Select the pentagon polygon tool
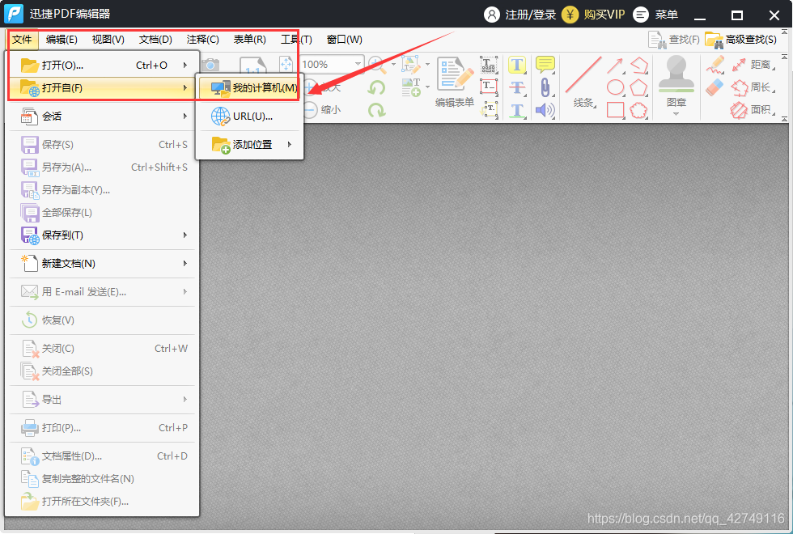Image resolution: width=793 pixels, height=534 pixels. coord(638,87)
